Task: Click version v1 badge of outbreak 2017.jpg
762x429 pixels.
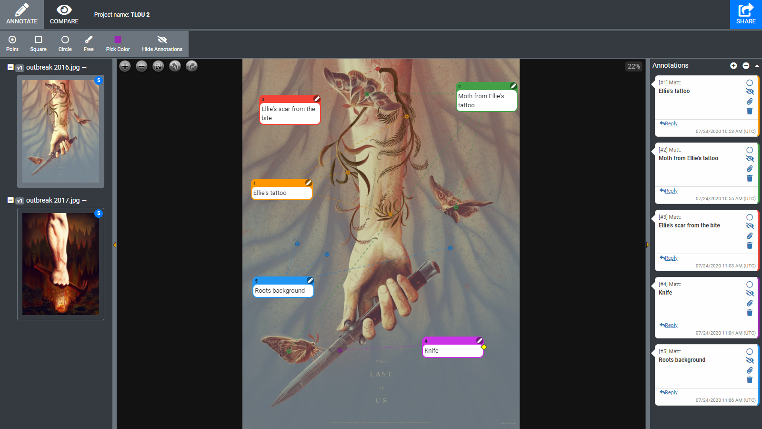Action: [x=20, y=201]
